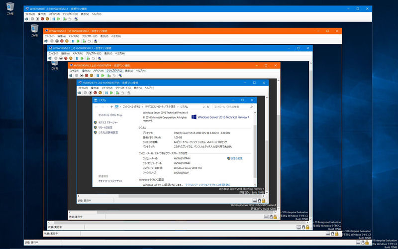Image resolution: width=398 pixels, height=249 pixels.
Task: Click red Shut Down icon in HVSW10EVML1 toolbar
Action: 42,19
